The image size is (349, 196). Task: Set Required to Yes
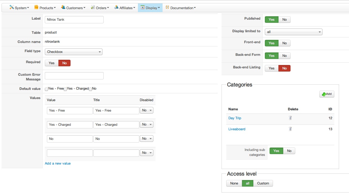click(52, 63)
